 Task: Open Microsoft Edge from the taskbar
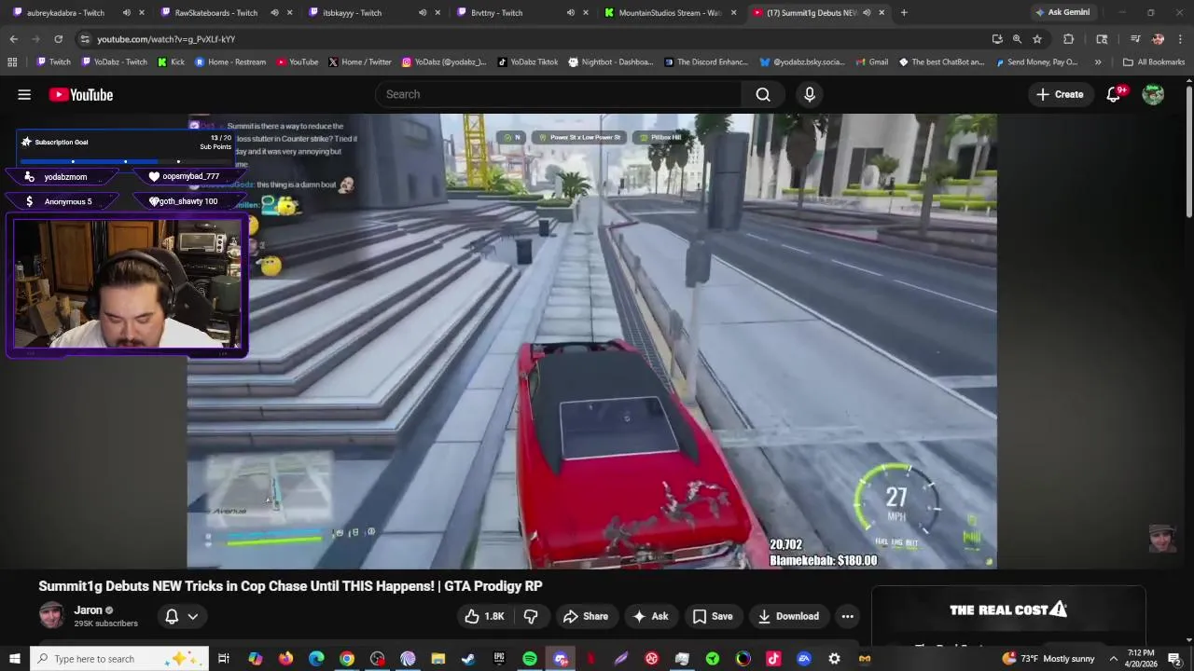tap(316, 659)
